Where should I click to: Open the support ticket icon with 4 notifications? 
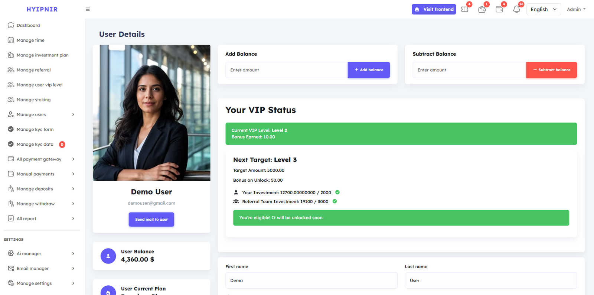(x=464, y=9)
